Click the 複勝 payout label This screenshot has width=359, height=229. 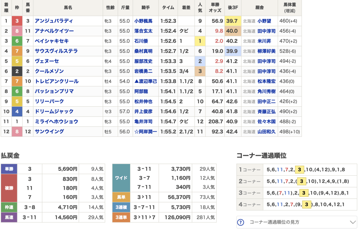pyautogui.click(x=9, y=188)
